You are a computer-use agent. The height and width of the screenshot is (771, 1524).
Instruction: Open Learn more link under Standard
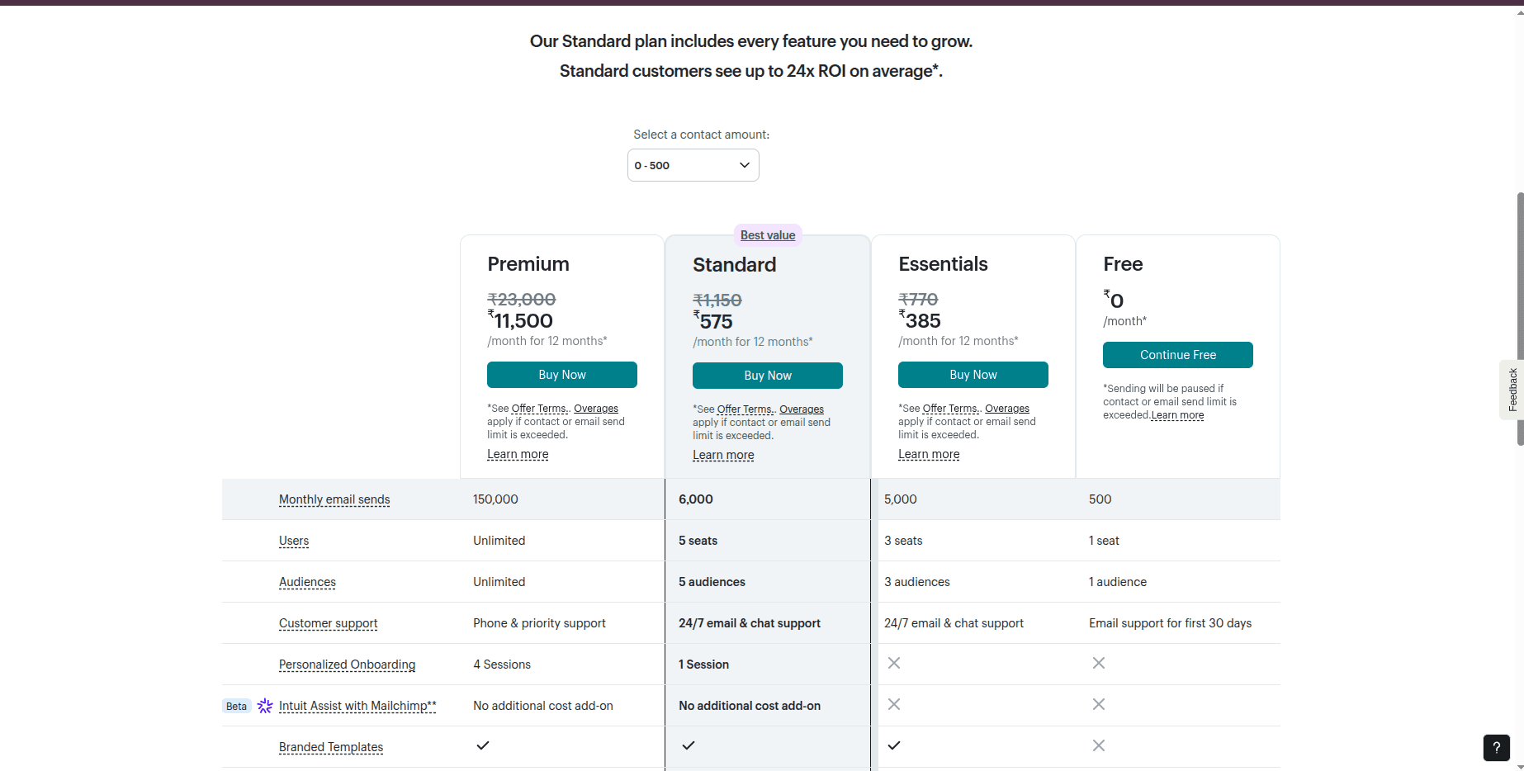[x=723, y=455]
